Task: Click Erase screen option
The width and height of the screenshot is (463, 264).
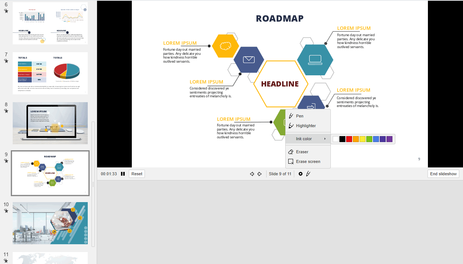Action: click(x=308, y=161)
